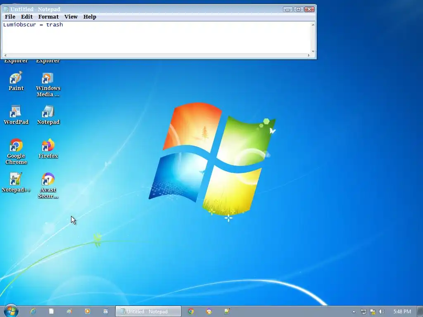The width and height of the screenshot is (423, 317).
Task: Select the Windows Media Player desktop shortcut
Action: click(48, 84)
